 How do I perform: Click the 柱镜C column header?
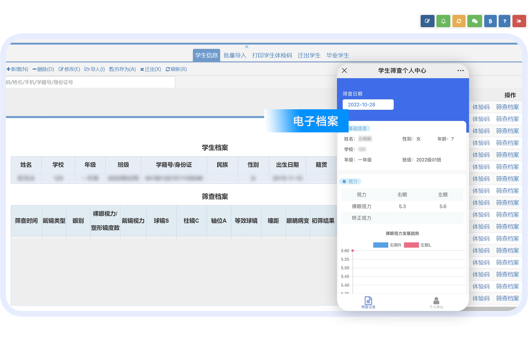191,221
